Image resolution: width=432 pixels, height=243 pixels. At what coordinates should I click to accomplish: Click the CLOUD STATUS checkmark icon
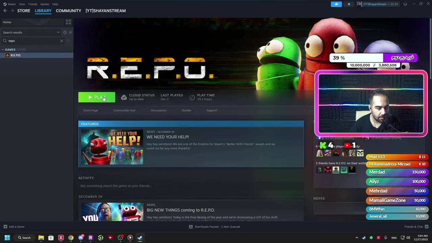point(124,97)
